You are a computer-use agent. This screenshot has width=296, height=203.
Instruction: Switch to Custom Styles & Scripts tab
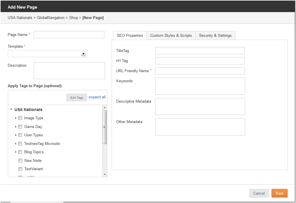[x=171, y=36]
